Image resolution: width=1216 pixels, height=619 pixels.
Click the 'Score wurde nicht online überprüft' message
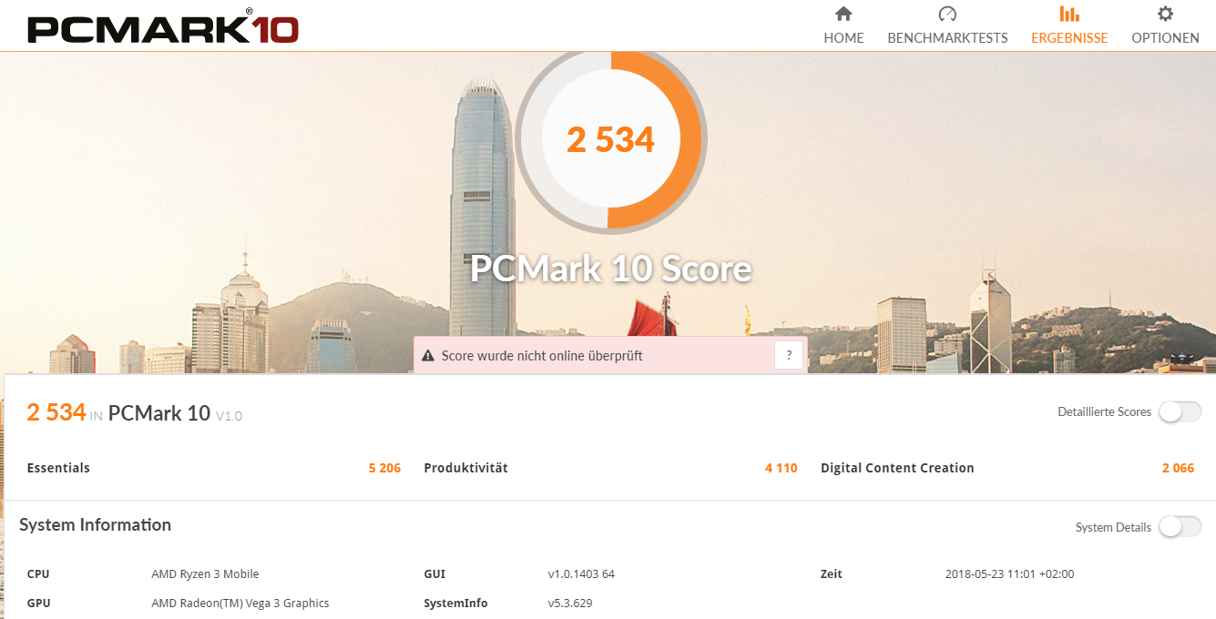tap(542, 356)
